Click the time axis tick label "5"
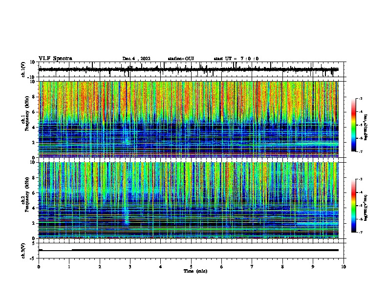Viewport: 387px width, 299px height. click(x=191, y=267)
